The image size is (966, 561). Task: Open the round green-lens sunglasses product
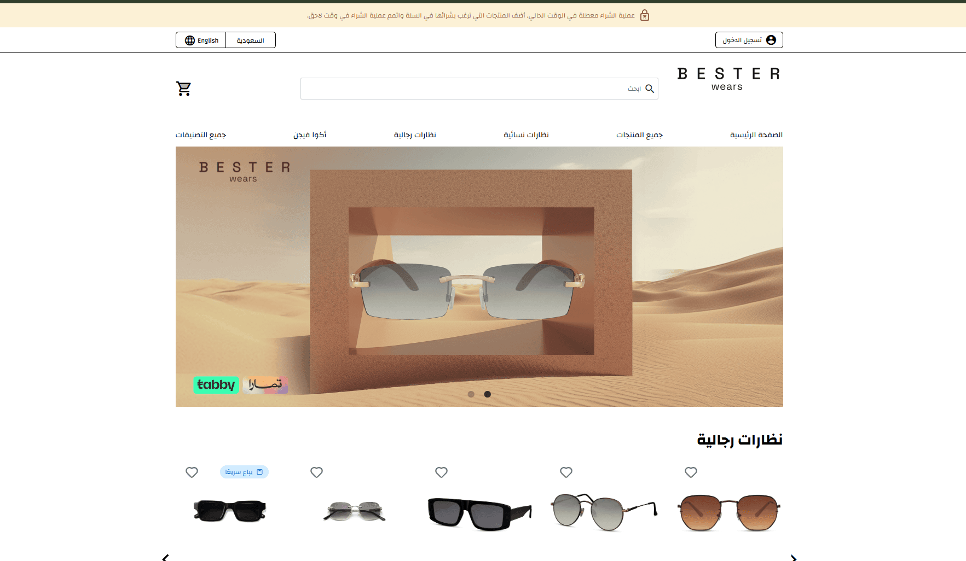click(x=604, y=512)
